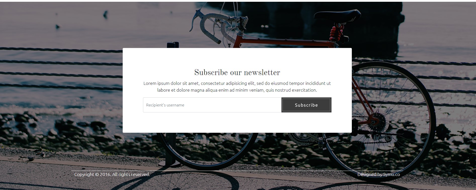Open the Designed by Symu.co link
This screenshot has height=190, width=476.
click(378, 174)
